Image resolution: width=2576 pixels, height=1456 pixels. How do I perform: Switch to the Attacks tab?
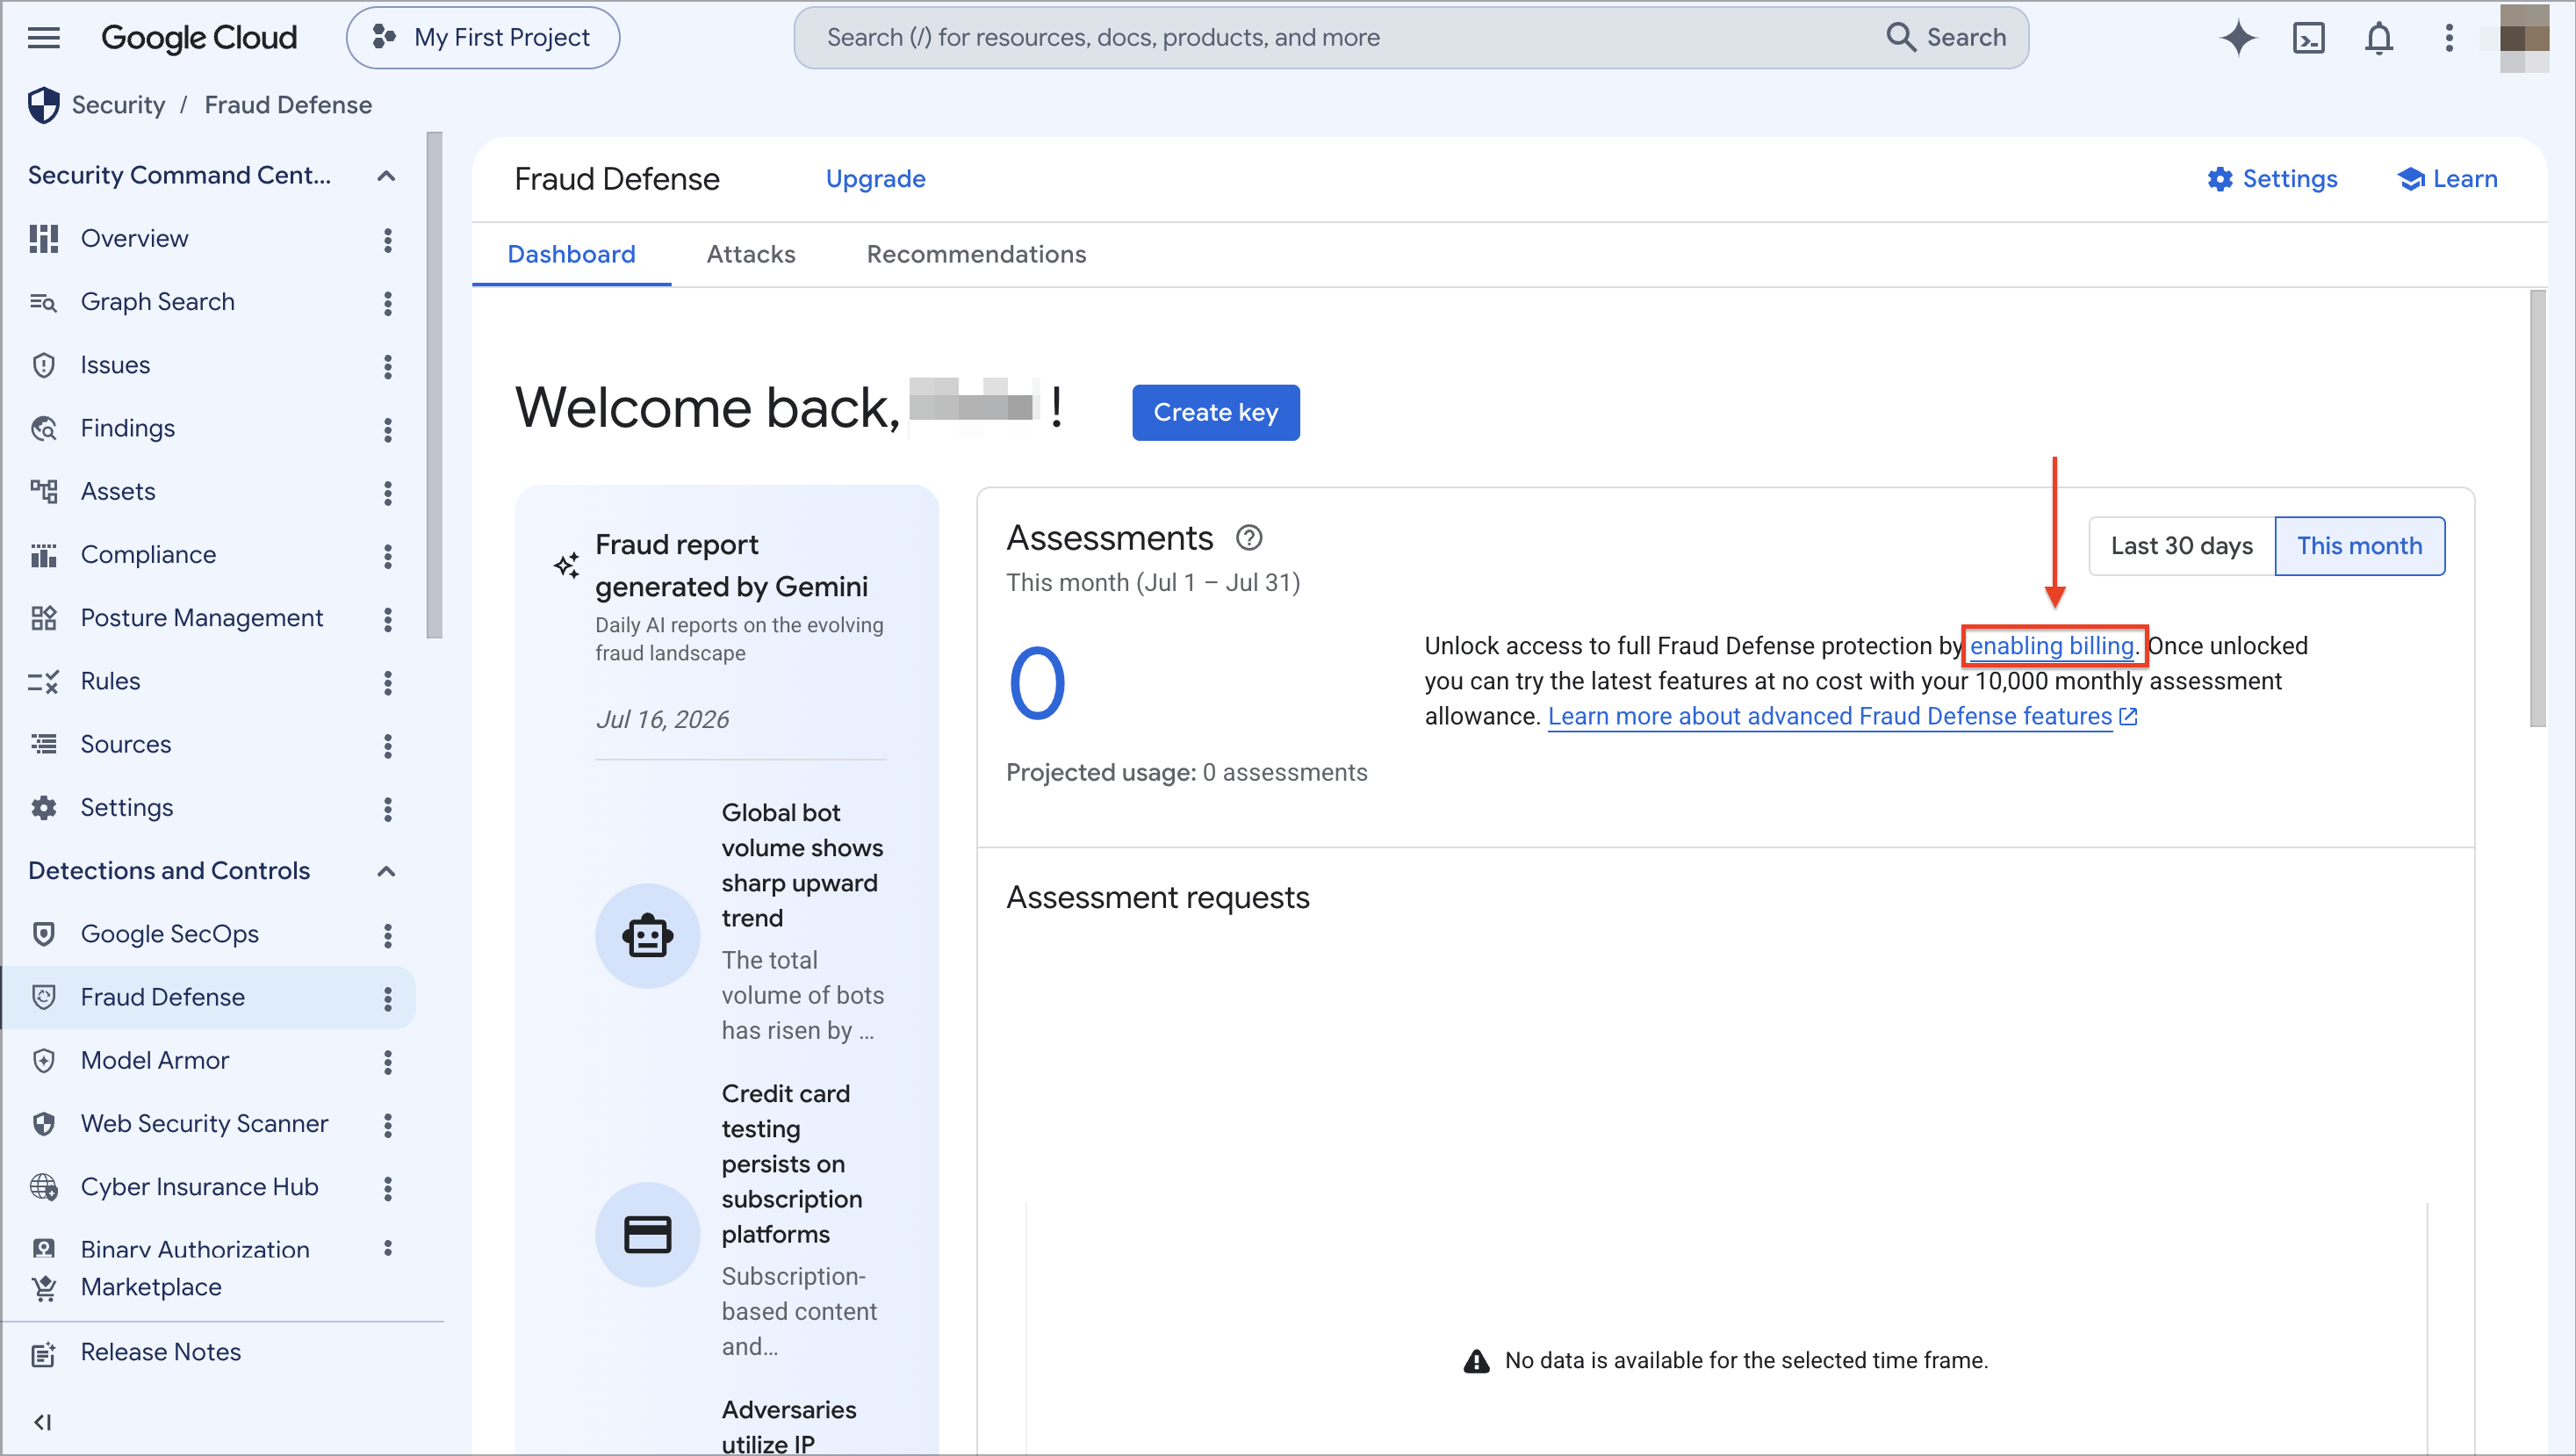[x=751, y=254]
